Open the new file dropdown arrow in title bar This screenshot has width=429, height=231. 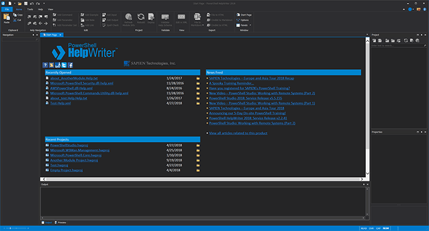(15, 4)
